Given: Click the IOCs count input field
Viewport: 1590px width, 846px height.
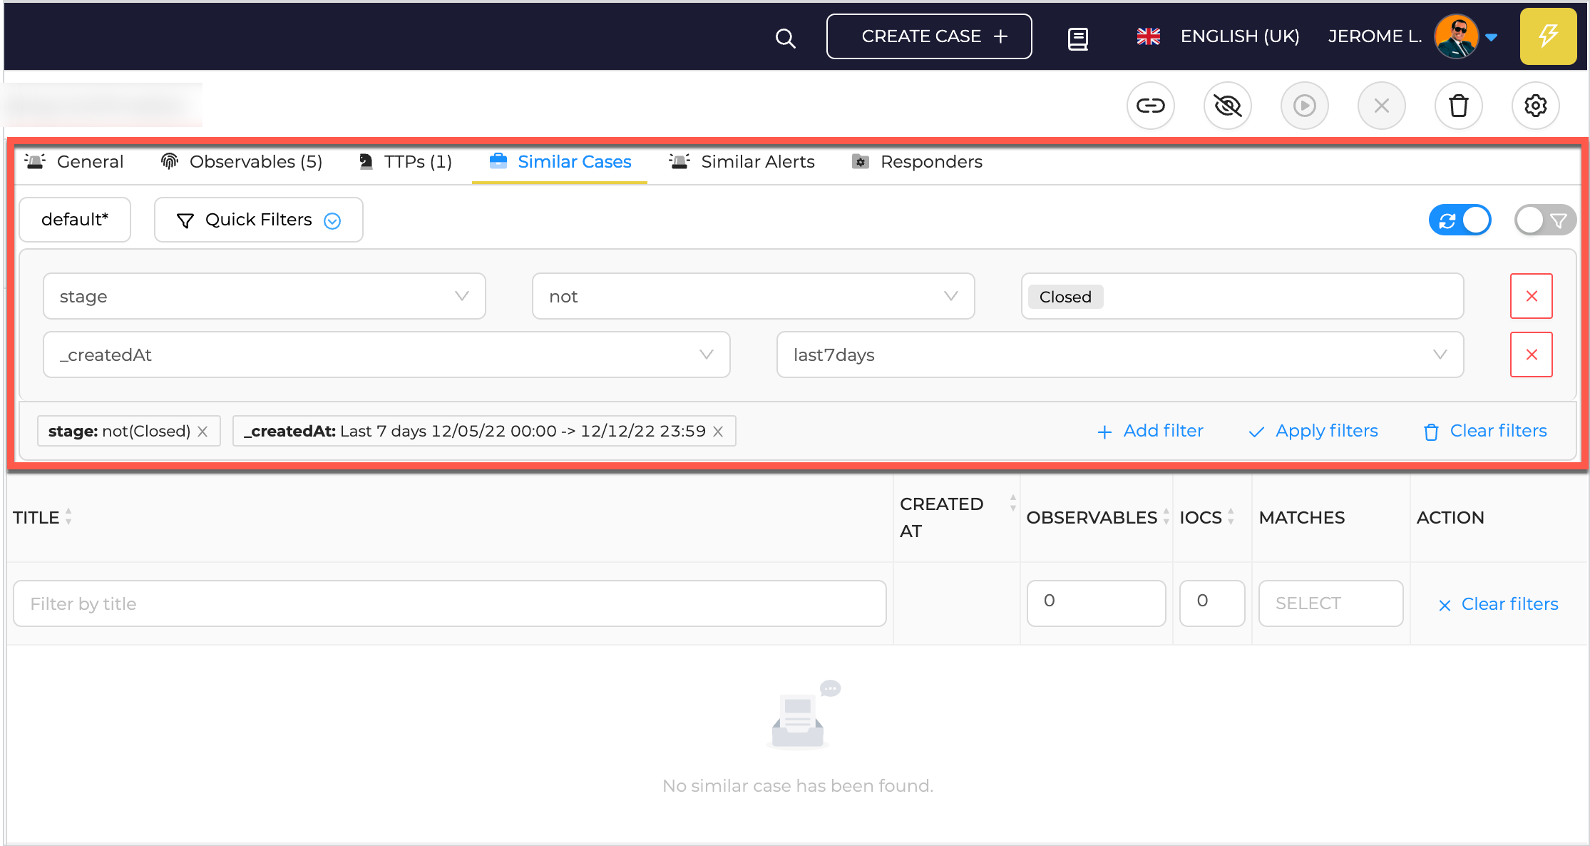Looking at the screenshot, I should tap(1212, 603).
